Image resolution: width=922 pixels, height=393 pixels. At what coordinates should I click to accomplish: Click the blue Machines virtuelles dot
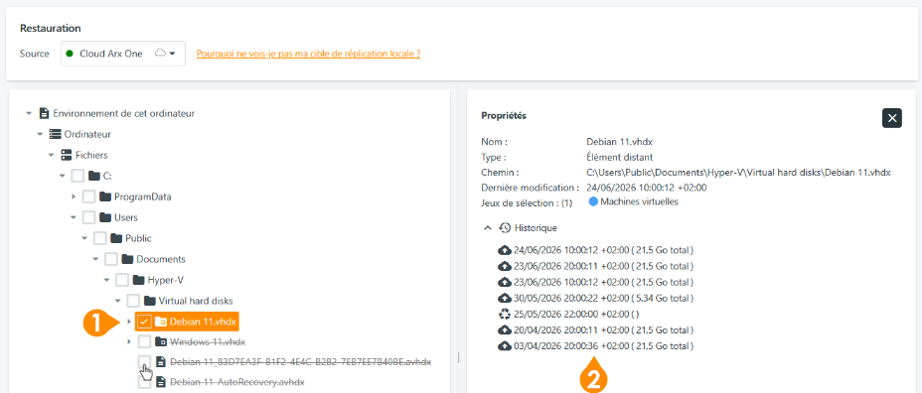[x=593, y=201]
